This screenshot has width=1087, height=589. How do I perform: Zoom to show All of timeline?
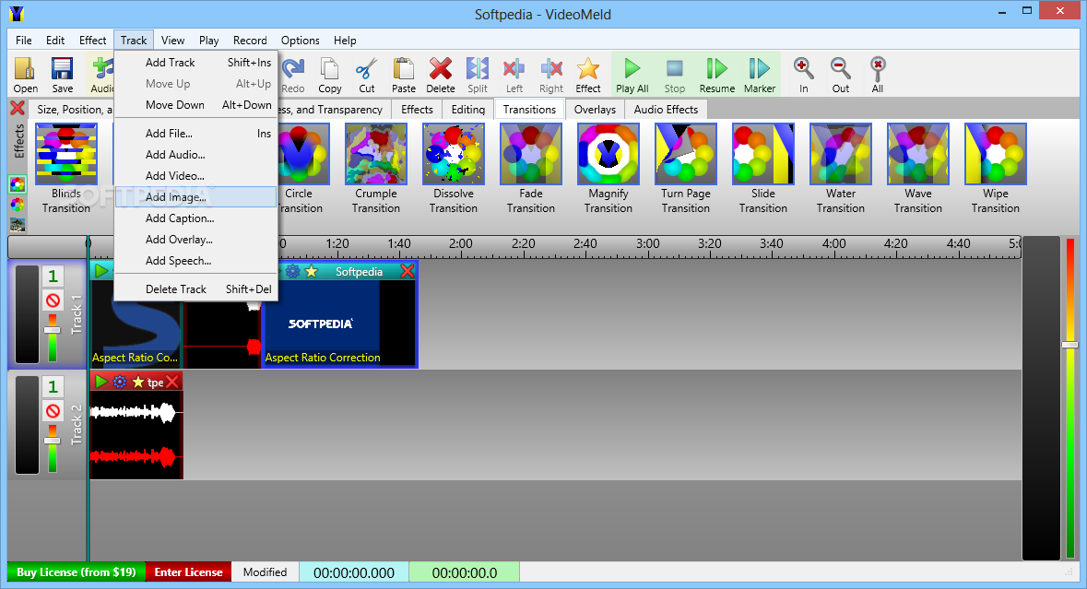[x=878, y=75]
